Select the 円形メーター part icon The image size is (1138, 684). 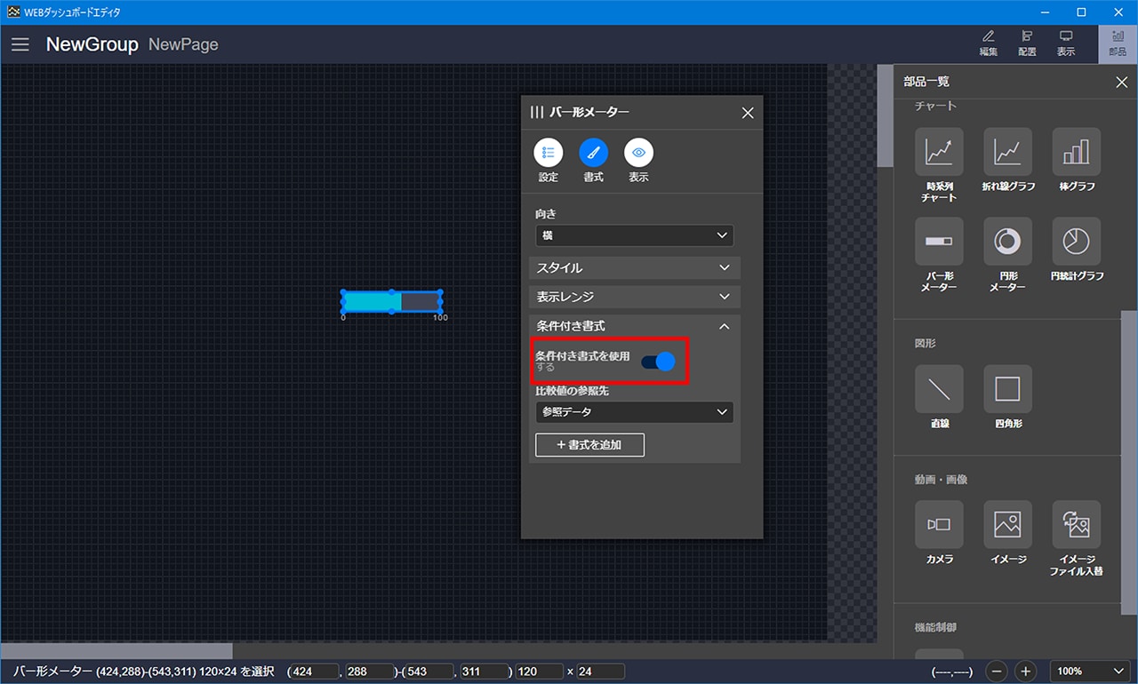coord(1007,242)
